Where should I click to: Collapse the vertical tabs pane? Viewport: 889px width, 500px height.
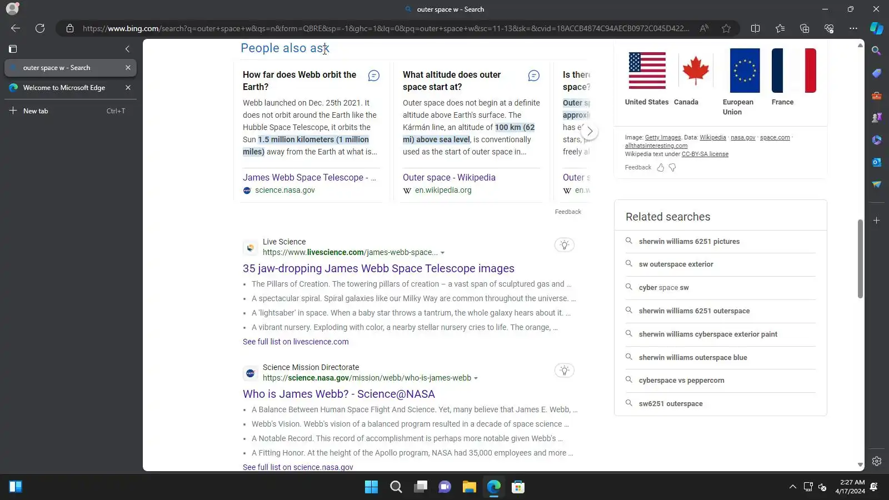(x=127, y=49)
